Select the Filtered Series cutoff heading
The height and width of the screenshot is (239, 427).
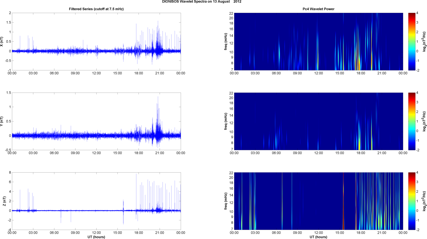click(x=96, y=9)
